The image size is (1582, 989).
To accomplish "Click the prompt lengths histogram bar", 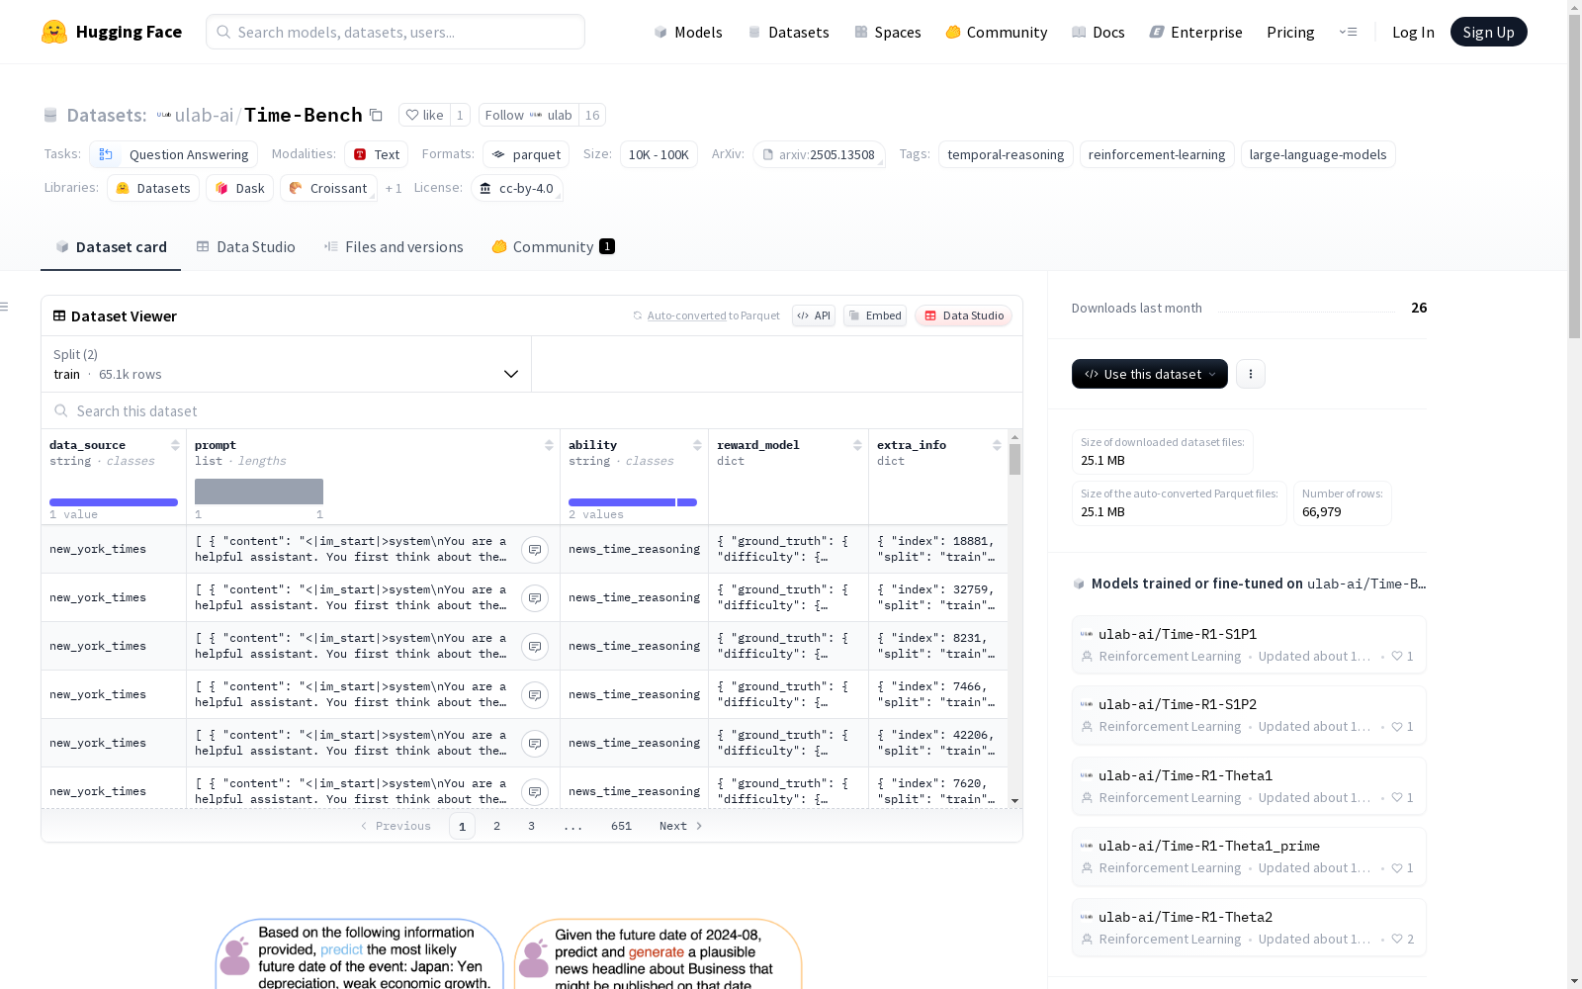I will click(x=259, y=492).
